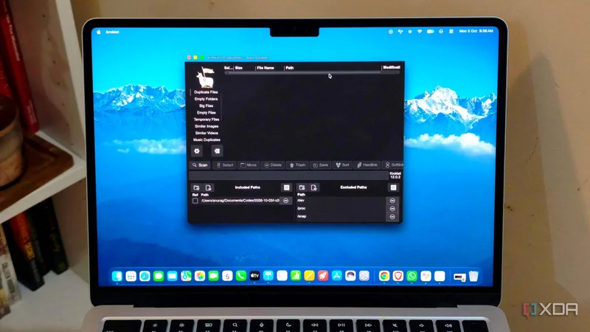The image size is (590, 332).
Task: Open Wi-Fi status in menu bar
Action: [420, 32]
